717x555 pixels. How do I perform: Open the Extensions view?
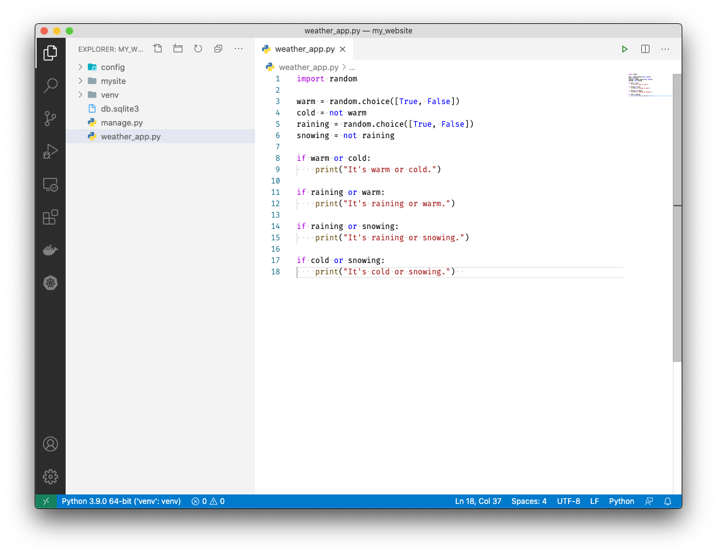(x=50, y=218)
